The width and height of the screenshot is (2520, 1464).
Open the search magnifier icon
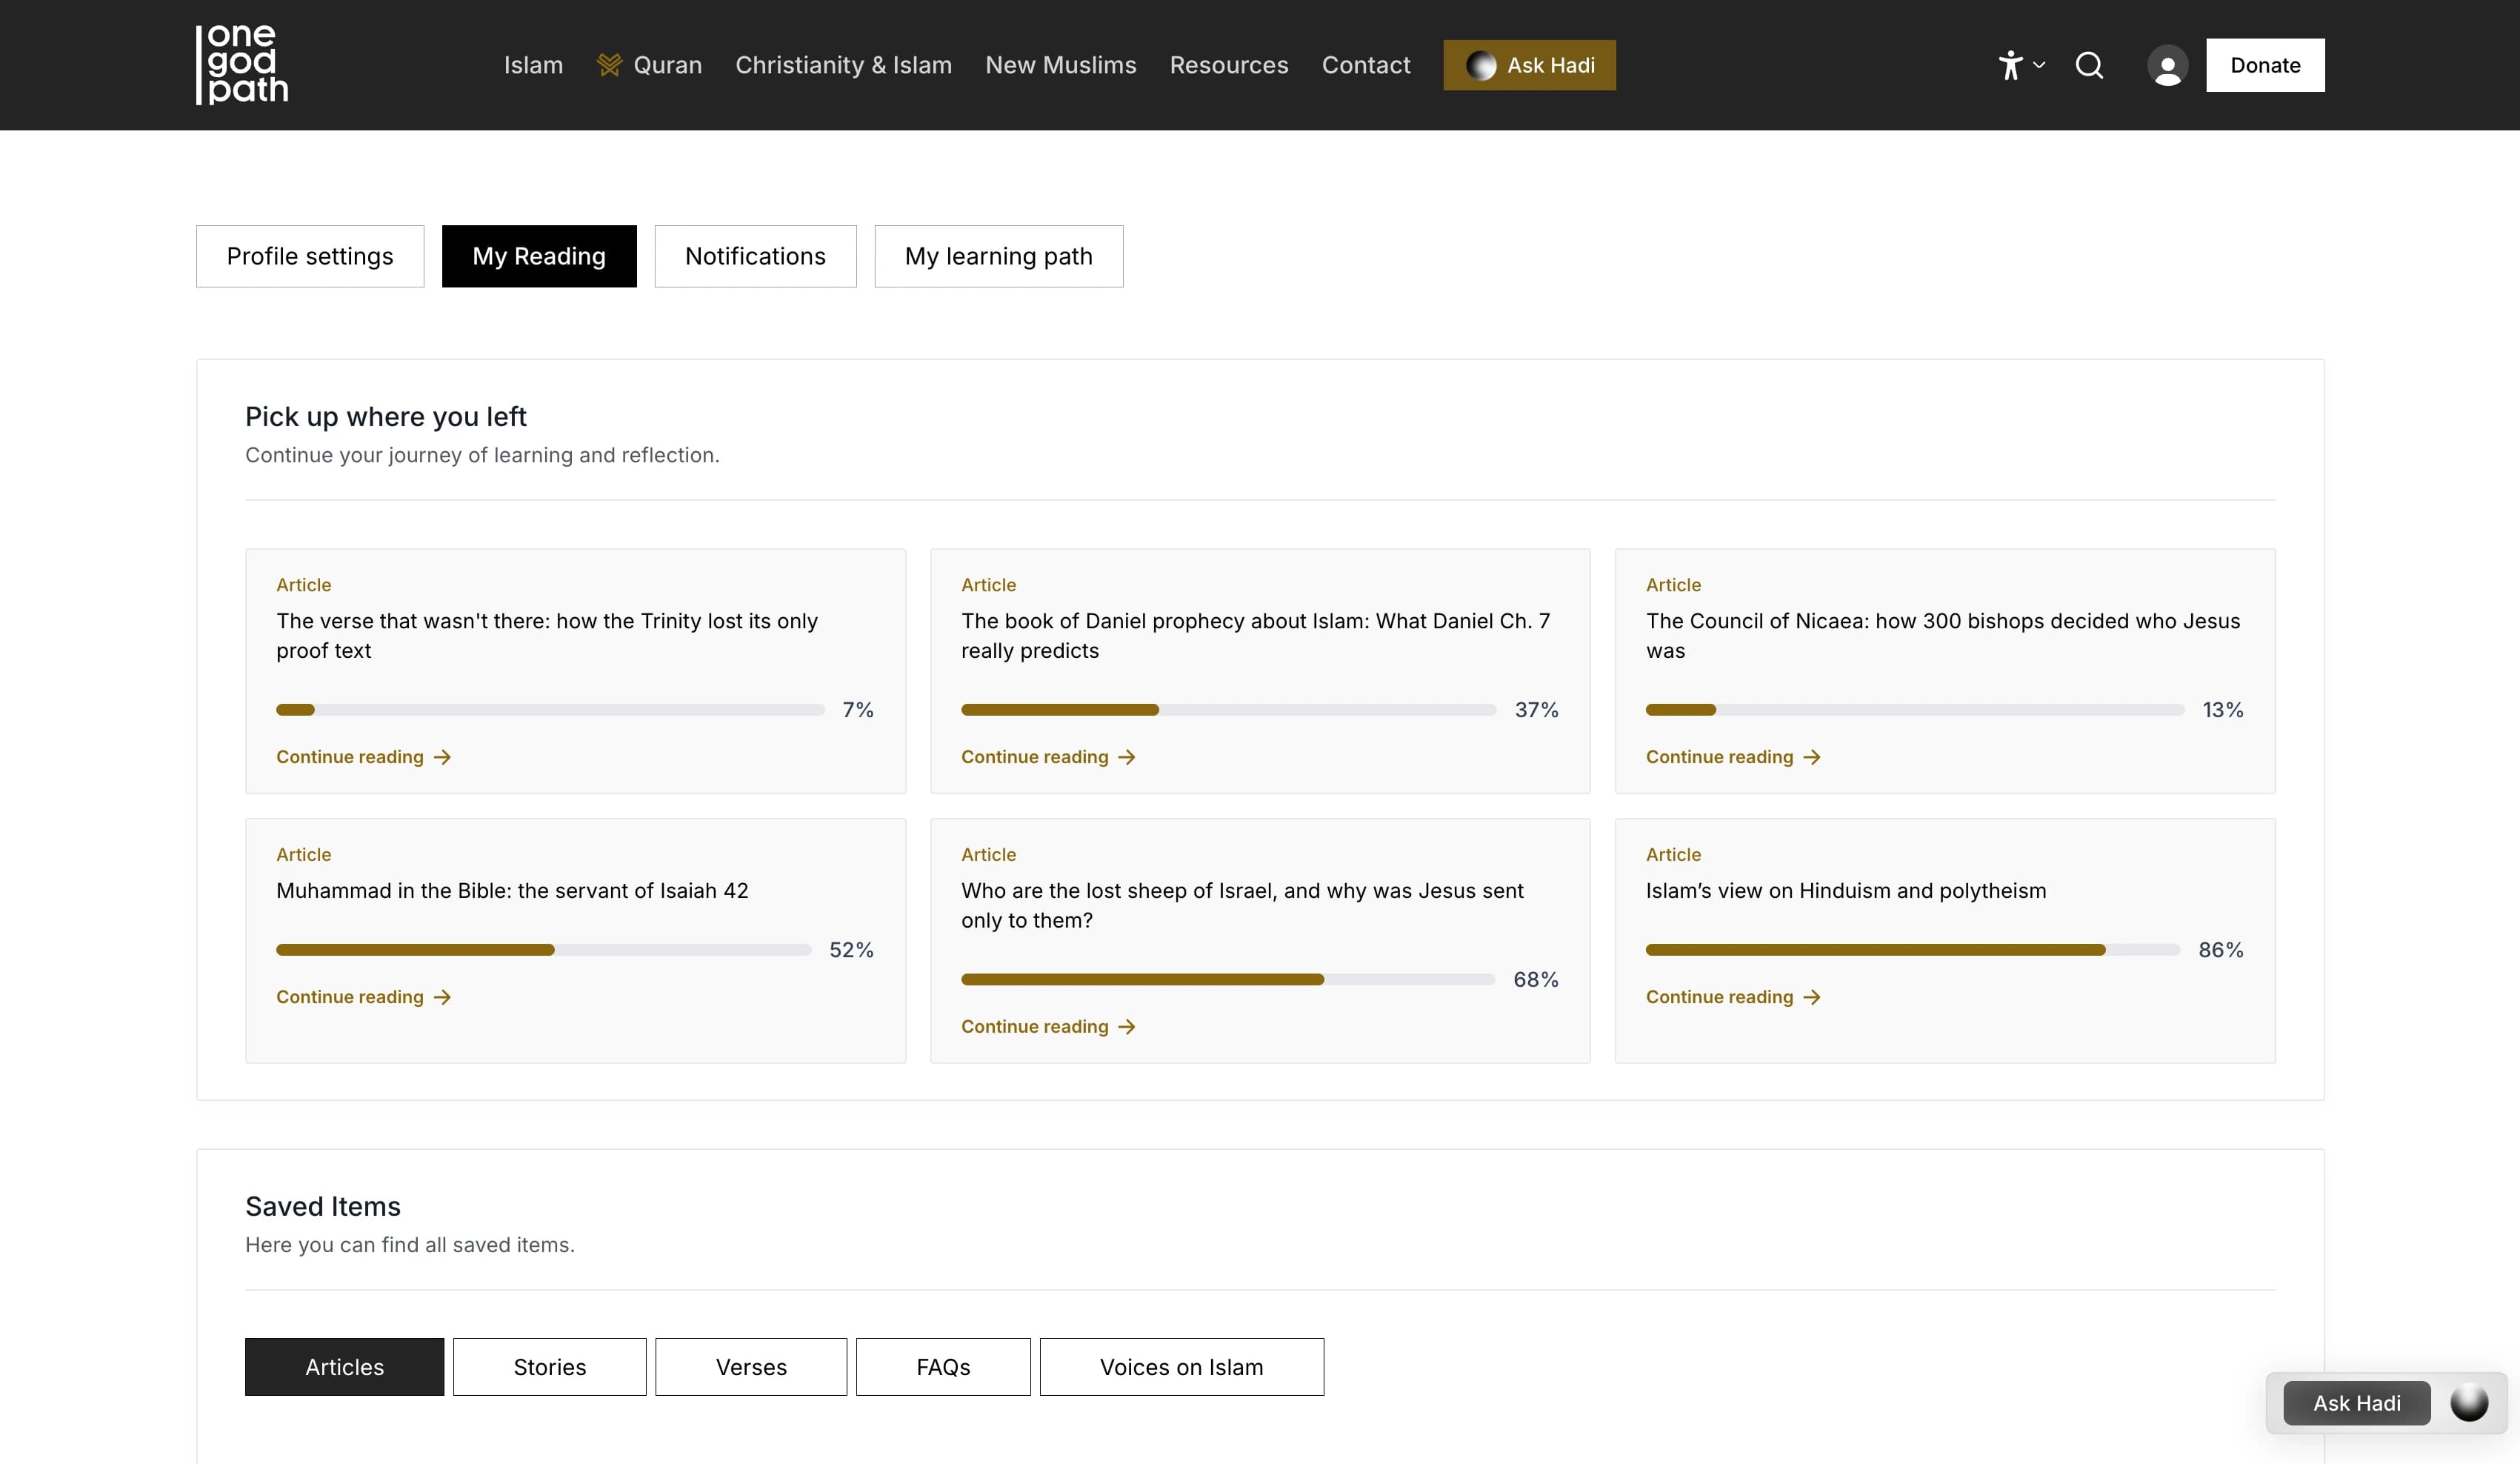(x=2089, y=65)
